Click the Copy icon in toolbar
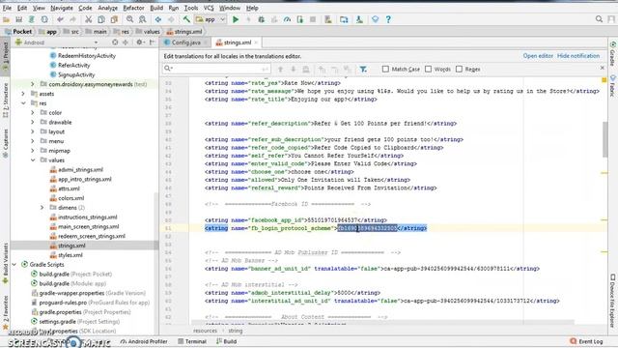 [101, 19]
